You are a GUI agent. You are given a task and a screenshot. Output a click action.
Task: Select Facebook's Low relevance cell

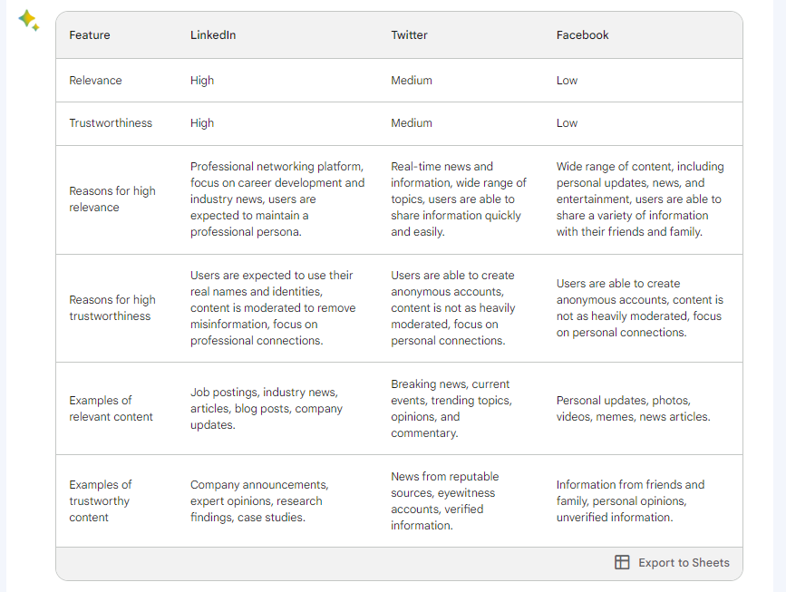(x=566, y=80)
